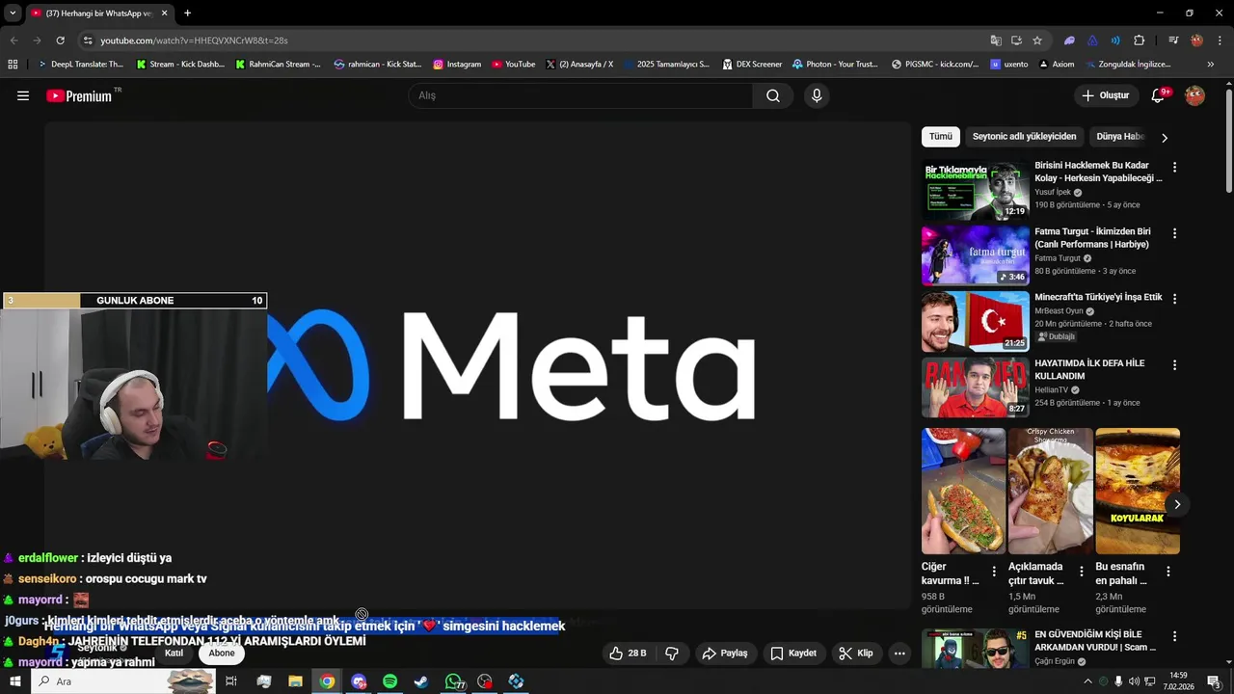
Task: Open tab search dropdown arrow
Action: [x=13, y=13]
